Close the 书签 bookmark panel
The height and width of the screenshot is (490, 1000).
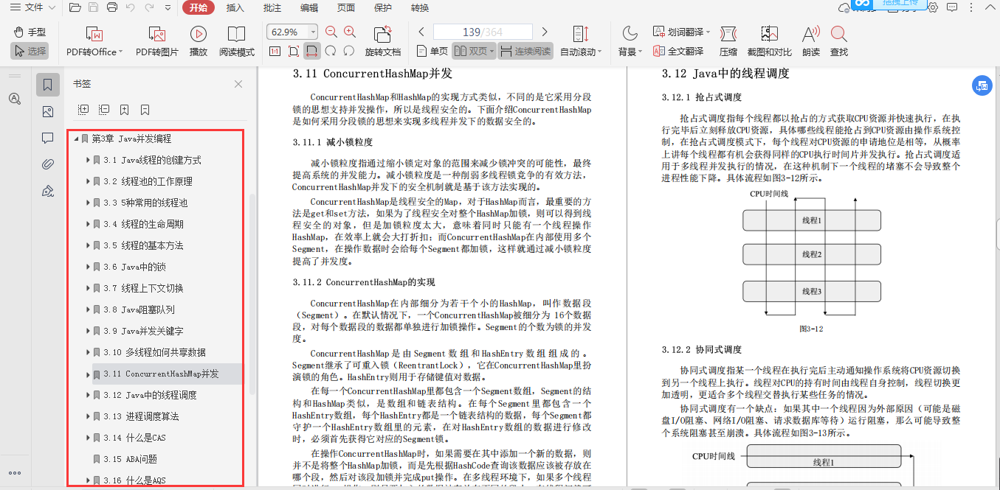pos(238,84)
